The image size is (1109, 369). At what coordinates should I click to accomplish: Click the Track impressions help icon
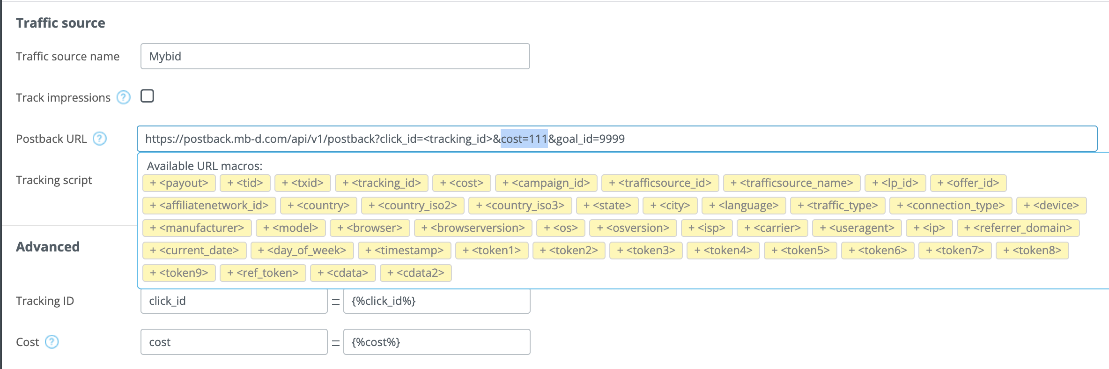click(x=123, y=97)
